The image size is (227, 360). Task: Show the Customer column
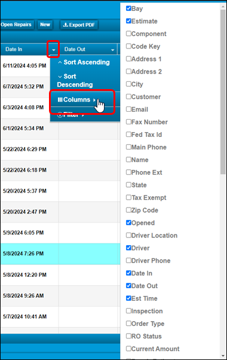tap(128, 97)
